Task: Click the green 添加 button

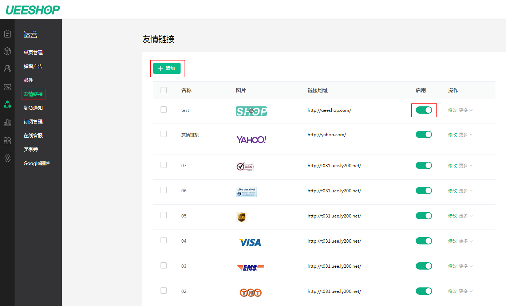Action: [167, 68]
